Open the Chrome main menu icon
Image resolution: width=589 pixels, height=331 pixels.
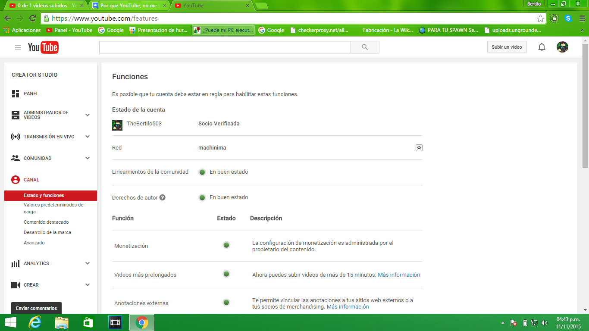tap(581, 19)
